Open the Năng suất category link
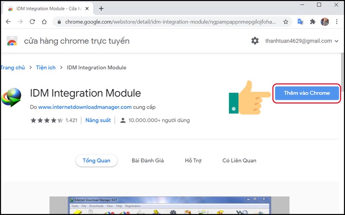 [x=98, y=120]
